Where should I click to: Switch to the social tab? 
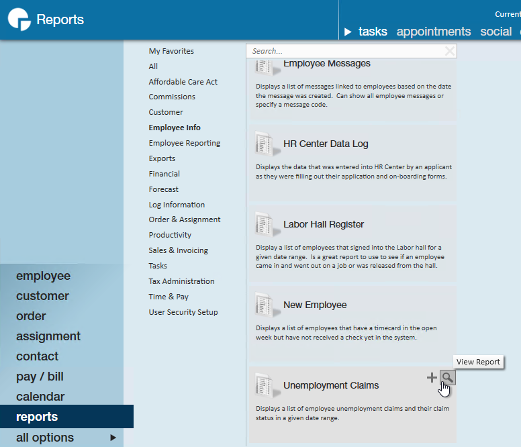pos(495,32)
